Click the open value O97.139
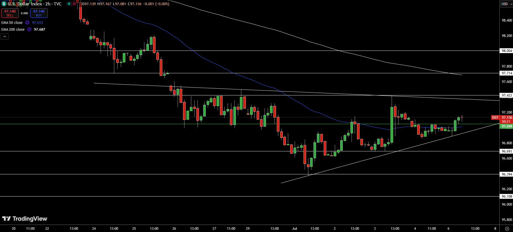The width and height of the screenshot is (513, 232). click(x=89, y=4)
